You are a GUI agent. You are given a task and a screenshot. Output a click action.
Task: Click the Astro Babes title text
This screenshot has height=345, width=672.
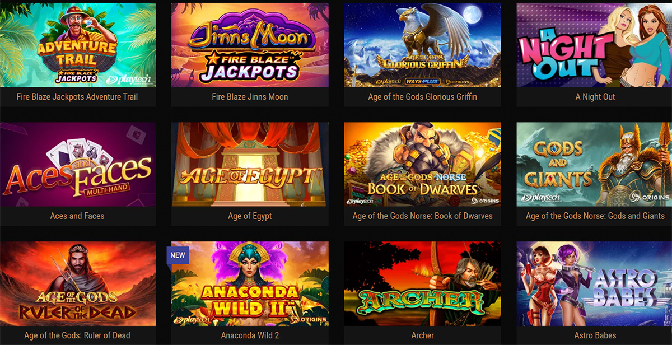coord(595,335)
